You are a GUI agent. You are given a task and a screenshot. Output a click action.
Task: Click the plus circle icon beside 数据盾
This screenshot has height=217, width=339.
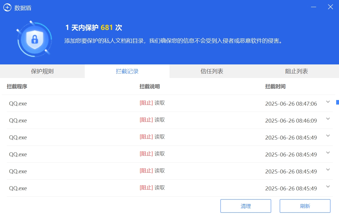[7, 8]
